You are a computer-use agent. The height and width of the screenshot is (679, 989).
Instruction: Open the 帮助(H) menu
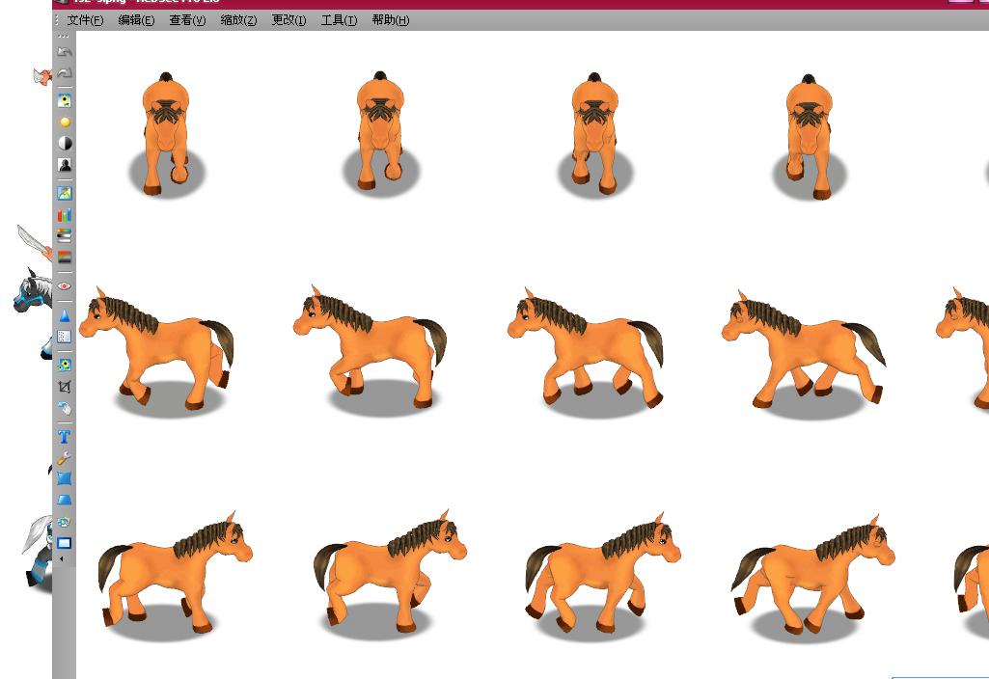[x=391, y=20]
